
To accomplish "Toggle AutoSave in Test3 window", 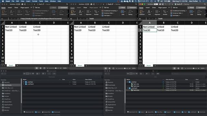I will 156,4.
